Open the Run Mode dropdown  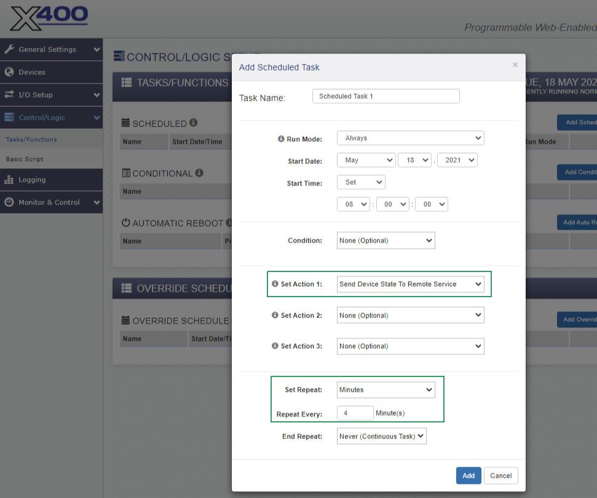click(x=410, y=138)
